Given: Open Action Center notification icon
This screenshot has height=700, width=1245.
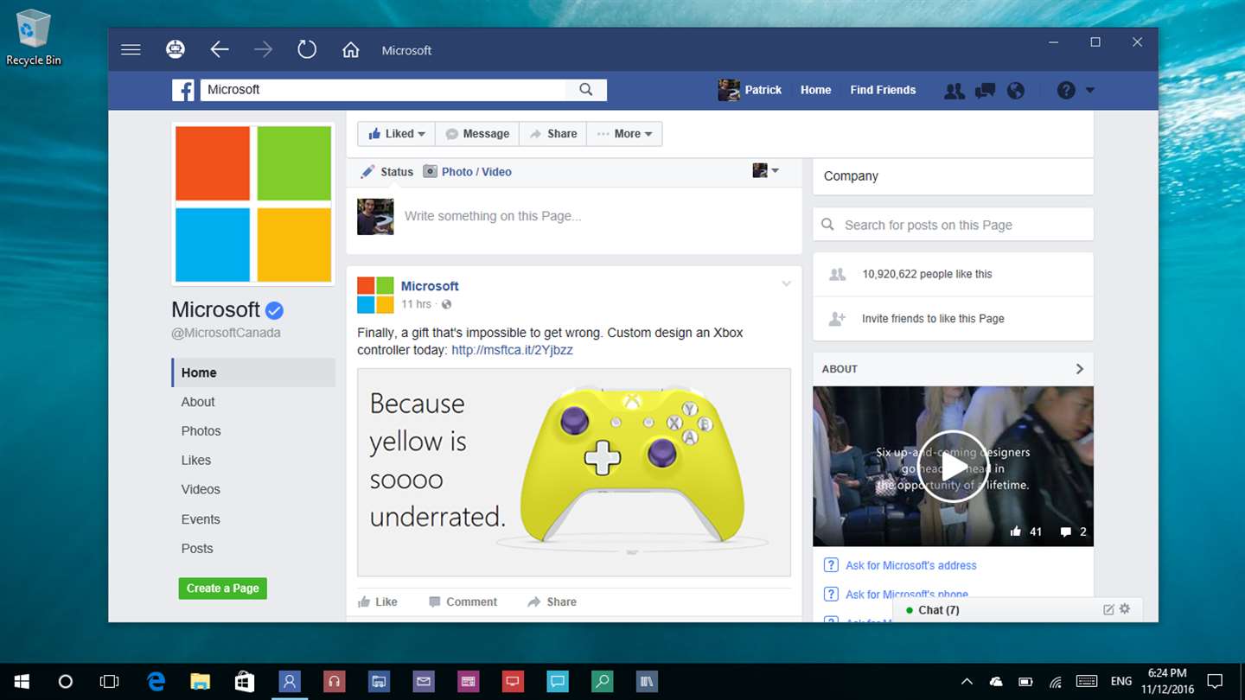Looking at the screenshot, I should pos(1214,681).
